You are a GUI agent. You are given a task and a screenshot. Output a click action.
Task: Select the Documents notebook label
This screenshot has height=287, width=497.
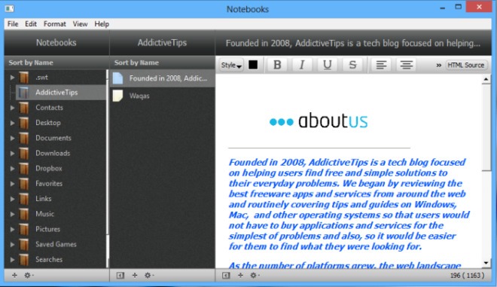[x=53, y=138]
